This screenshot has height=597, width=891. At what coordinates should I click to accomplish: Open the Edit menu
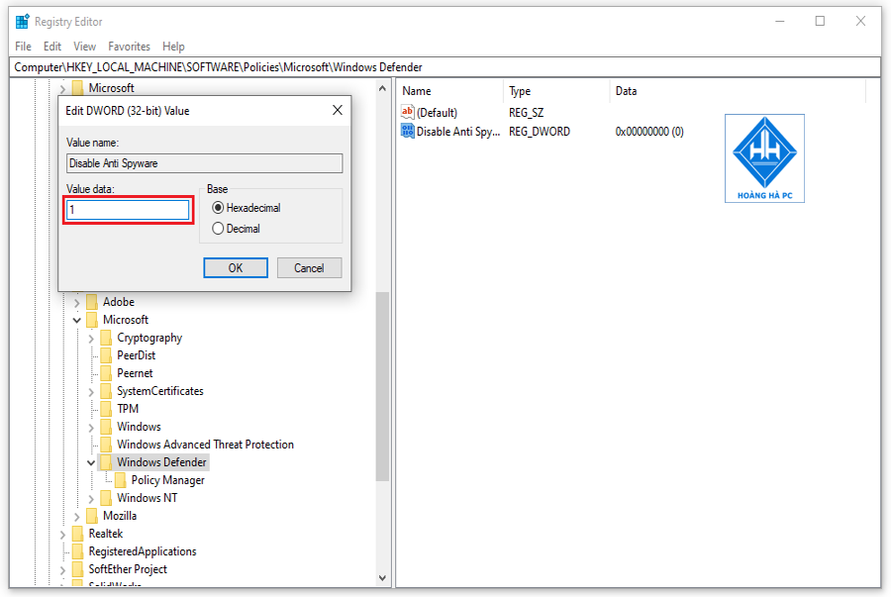(52, 47)
